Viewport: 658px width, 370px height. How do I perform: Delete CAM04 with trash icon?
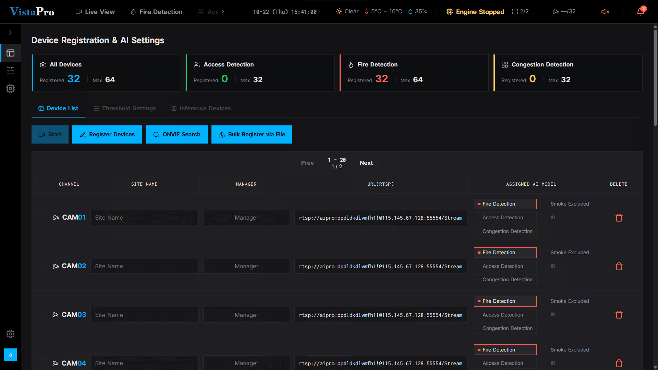[619, 363]
